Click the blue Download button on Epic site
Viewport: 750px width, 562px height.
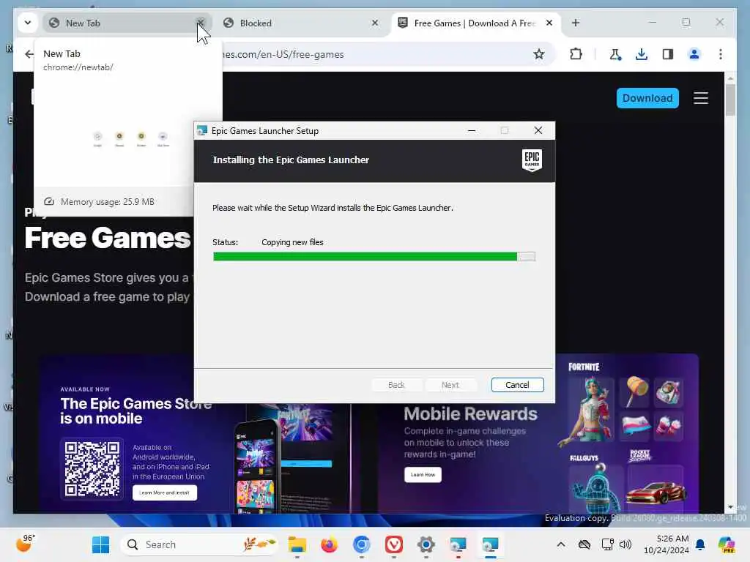647,98
